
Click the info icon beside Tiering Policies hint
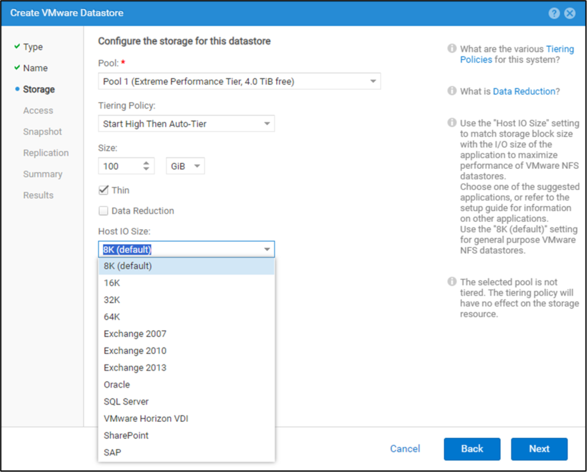tap(452, 48)
